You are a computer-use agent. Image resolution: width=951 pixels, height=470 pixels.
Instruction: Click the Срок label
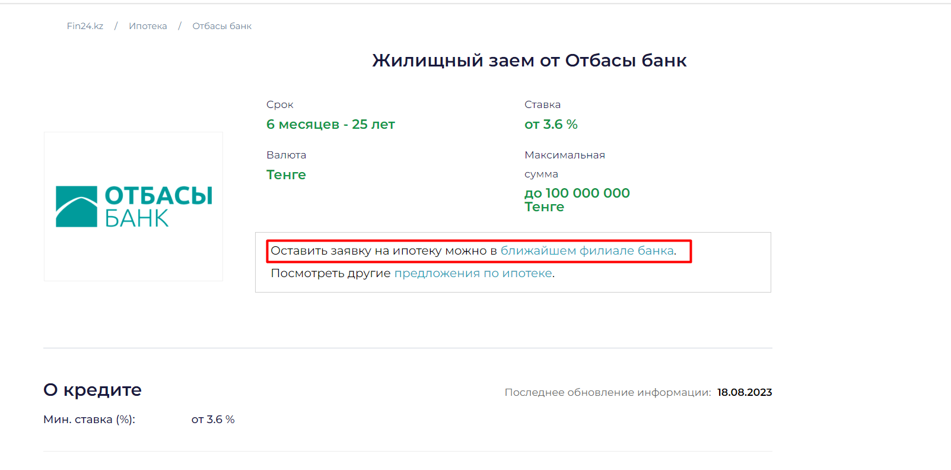pos(280,104)
